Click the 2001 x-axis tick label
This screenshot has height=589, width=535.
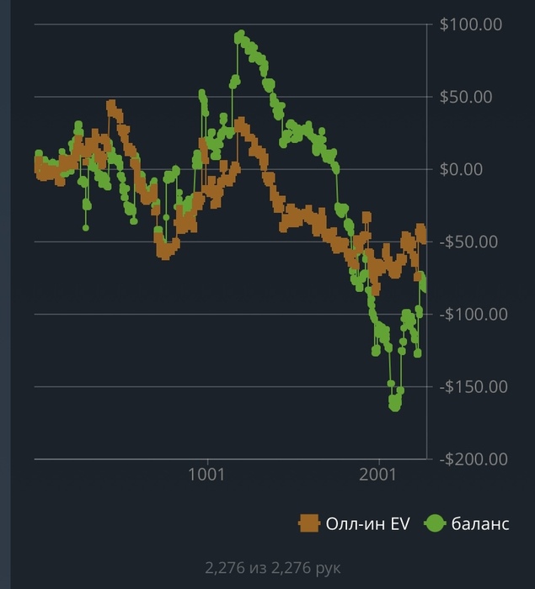(377, 475)
